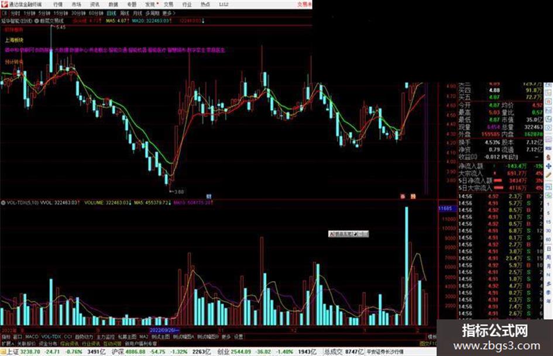The height and width of the screenshot is (356, 553).
Task: Open the 指标 bottom tab
Action: point(6,337)
